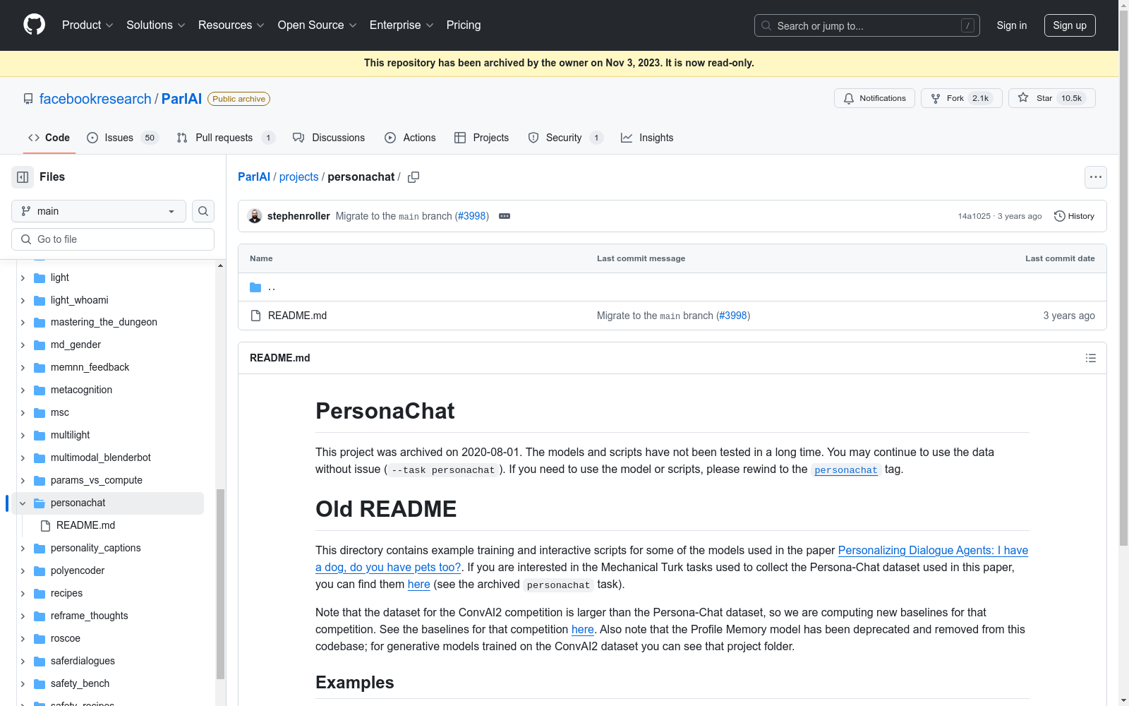
Task: Open the README outline list icon
Action: pos(1090,358)
